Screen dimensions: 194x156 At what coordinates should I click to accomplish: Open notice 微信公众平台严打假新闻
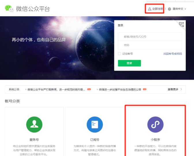(56, 90)
